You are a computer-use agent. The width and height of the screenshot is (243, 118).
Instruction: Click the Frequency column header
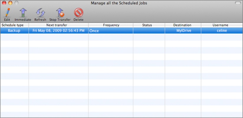pyautogui.click(x=111, y=25)
